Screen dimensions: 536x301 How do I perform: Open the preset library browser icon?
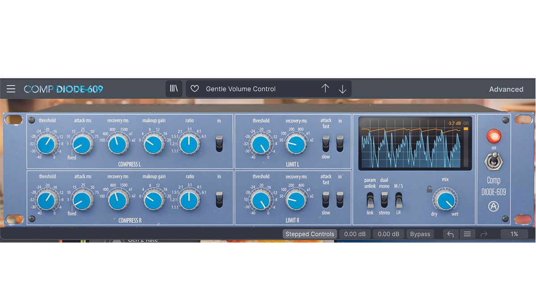(x=174, y=89)
